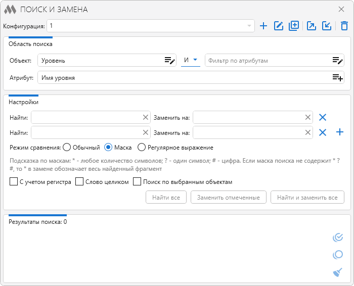The width and height of the screenshot is (354, 286).
Task: Clear search results with the broom icon
Action: point(338,273)
